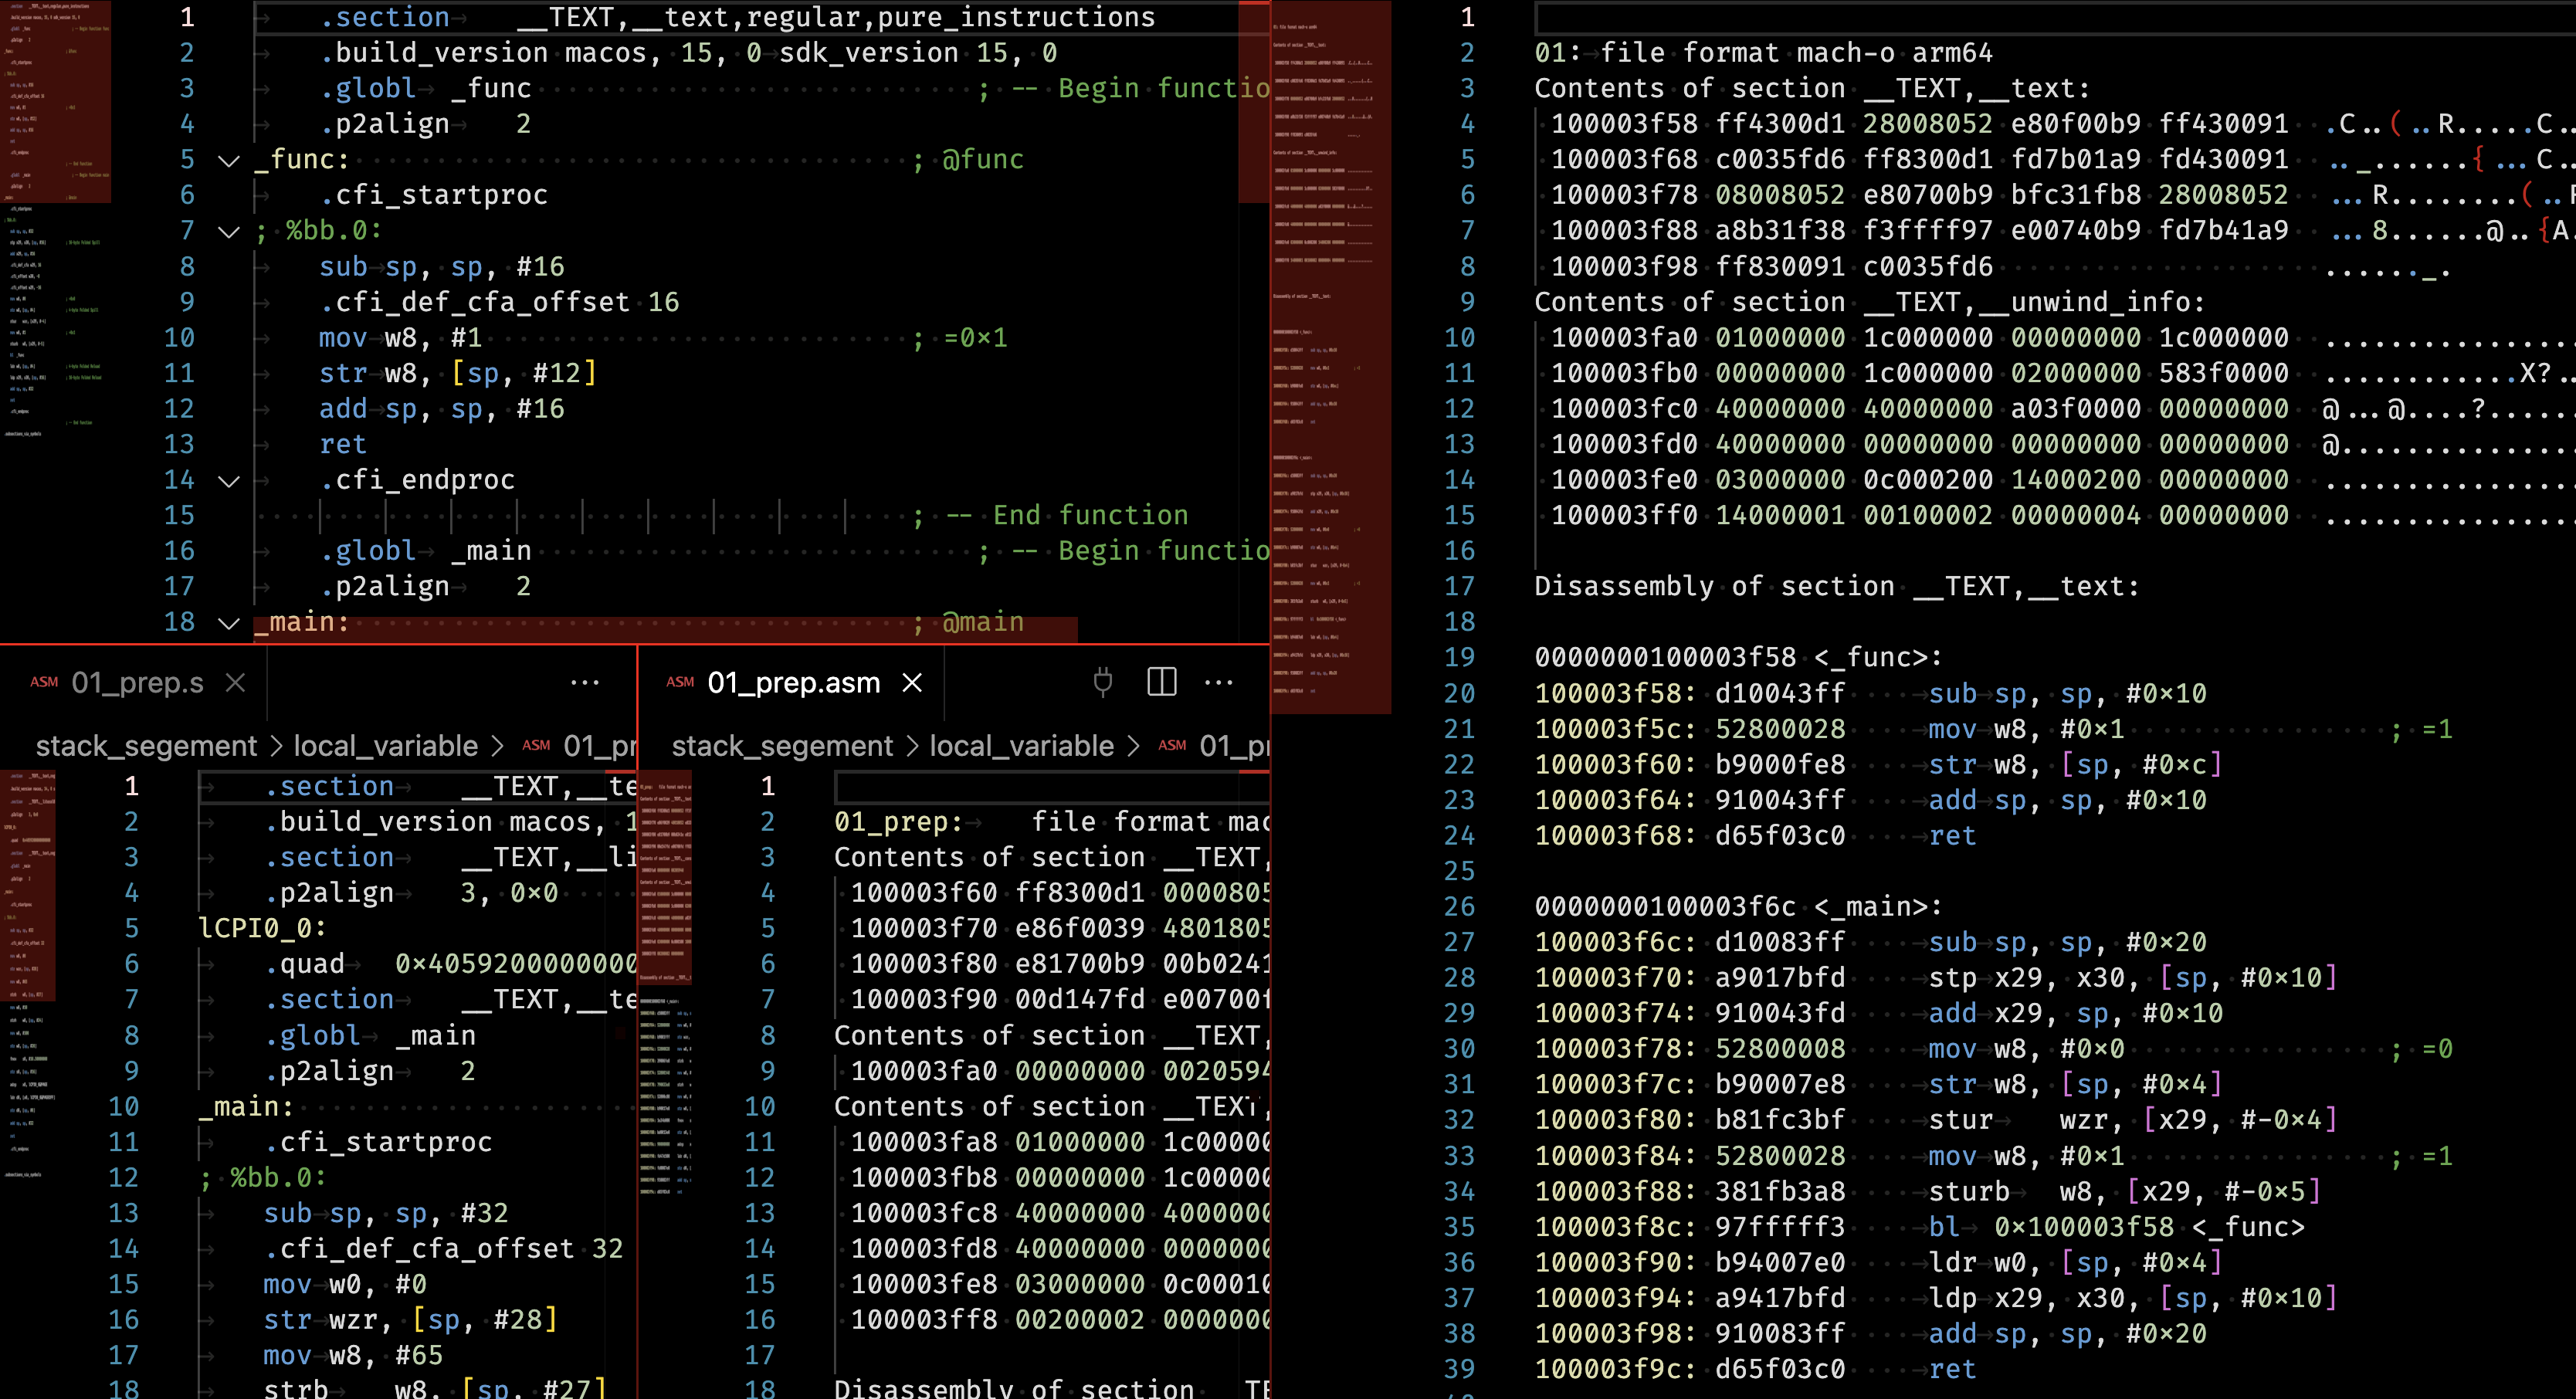Collapse the _func: label fold chevron
The height and width of the screenshot is (1399, 2576).
pos(229,160)
